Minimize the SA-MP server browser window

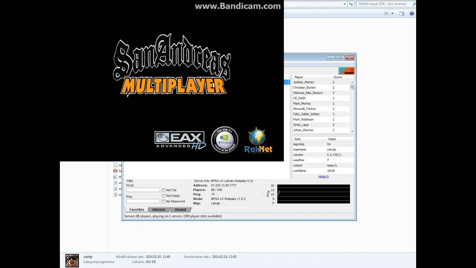pos(331,58)
